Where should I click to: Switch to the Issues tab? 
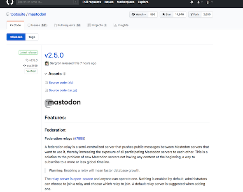(37, 25)
